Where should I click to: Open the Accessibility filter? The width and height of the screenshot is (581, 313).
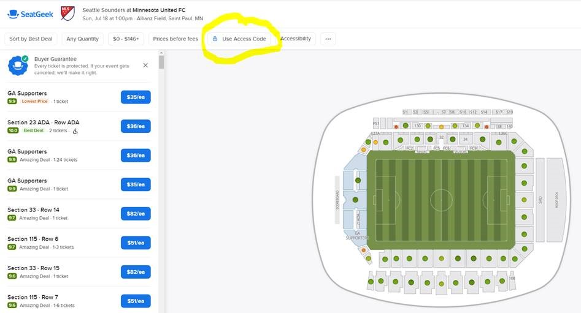[295, 39]
